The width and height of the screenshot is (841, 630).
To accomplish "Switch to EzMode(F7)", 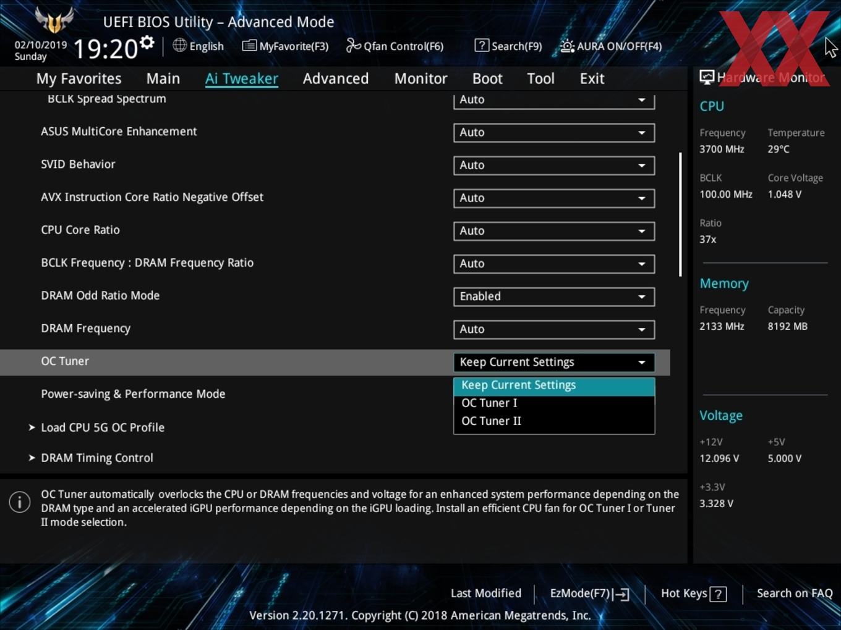I will 589,594.
